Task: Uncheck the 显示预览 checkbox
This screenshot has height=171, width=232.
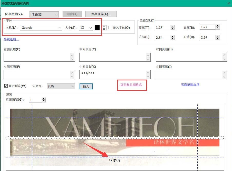Action: pyautogui.click(x=6, y=86)
